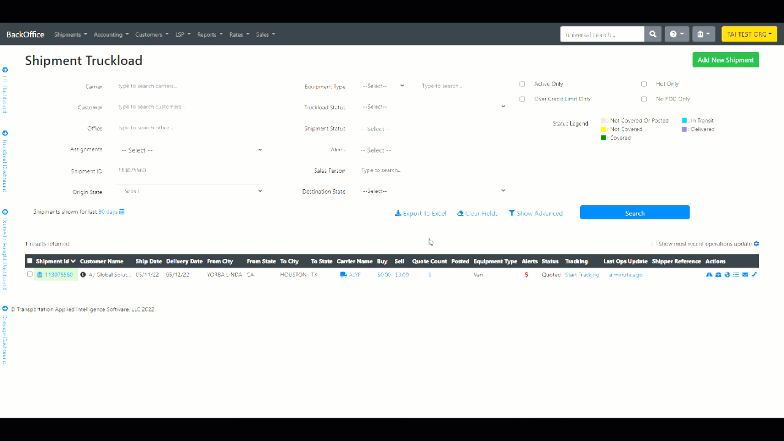Open the Origin State dropdown
The height and width of the screenshot is (441, 784).
[x=190, y=191]
